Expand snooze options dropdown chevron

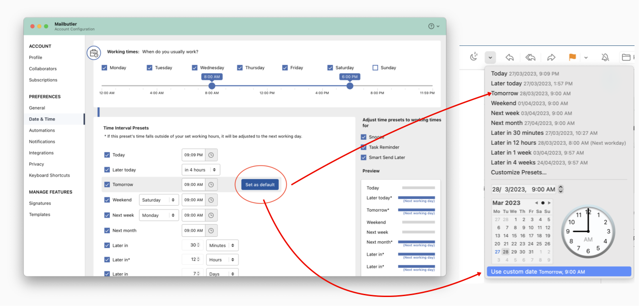click(490, 58)
